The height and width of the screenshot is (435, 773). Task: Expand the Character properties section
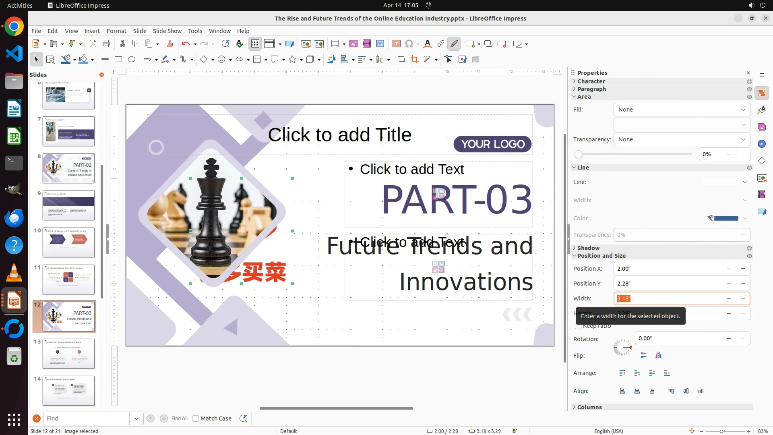click(x=591, y=81)
